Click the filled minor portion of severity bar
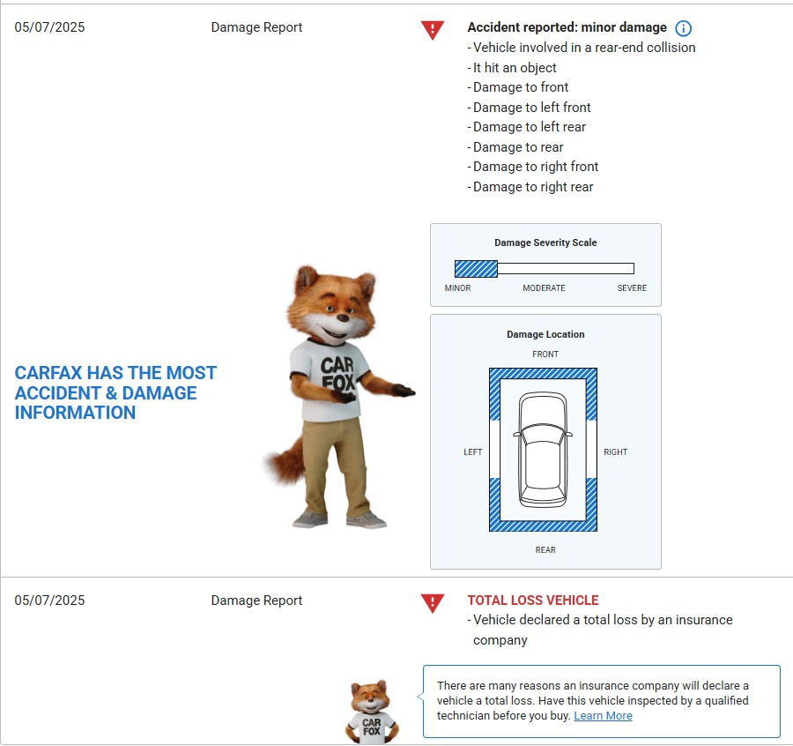The image size is (793, 746). (x=476, y=269)
